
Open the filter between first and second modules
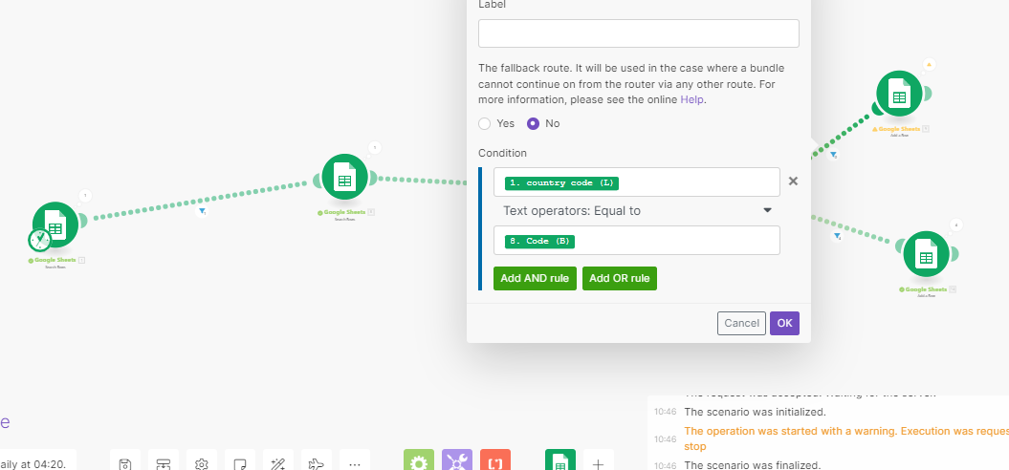click(x=202, y=211)
